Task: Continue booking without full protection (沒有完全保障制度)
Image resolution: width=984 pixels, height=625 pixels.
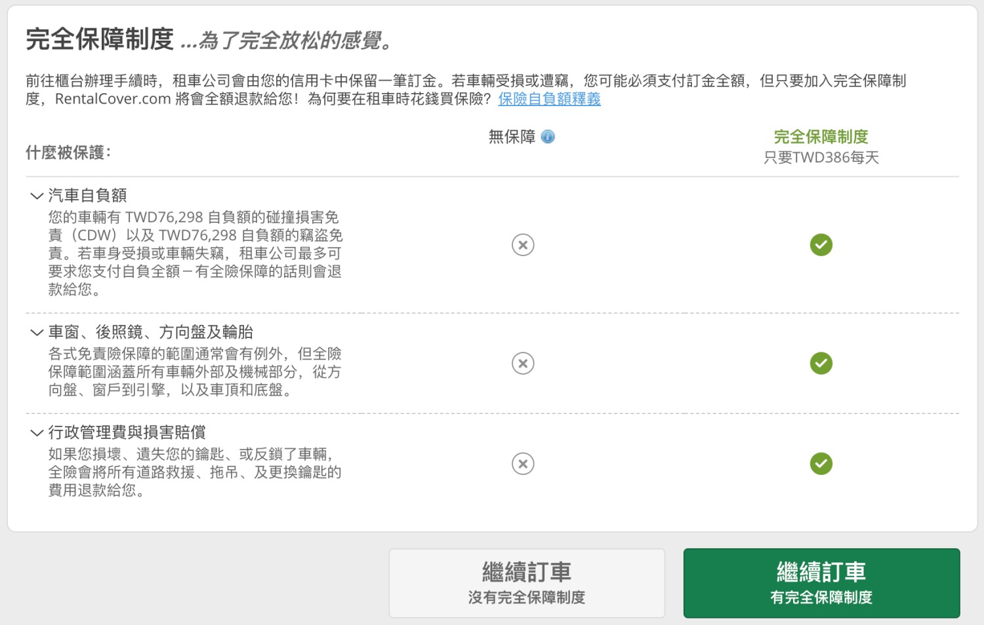Action: [x=527, y=583]
